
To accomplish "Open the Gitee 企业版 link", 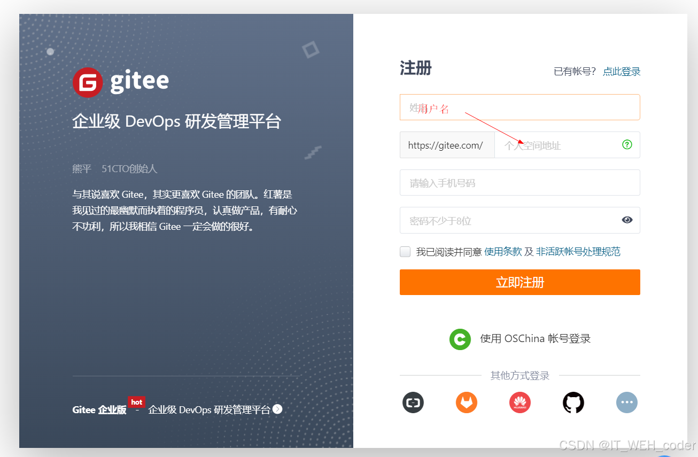I will (x=99, y=410).
